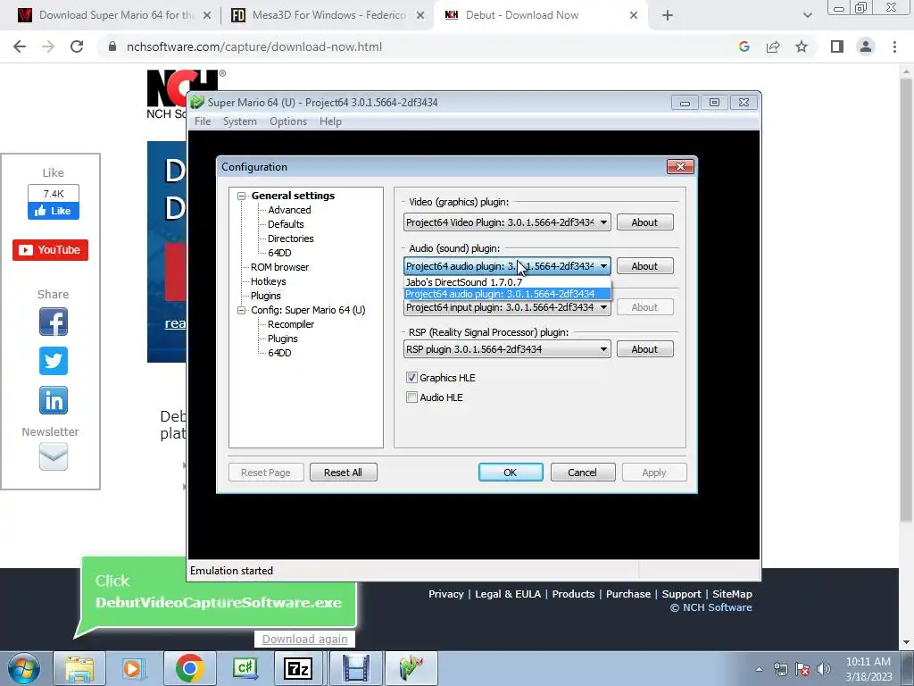914x686 pixels.
Task: Select Advanced in settings tree
Action: click(289, 210)
